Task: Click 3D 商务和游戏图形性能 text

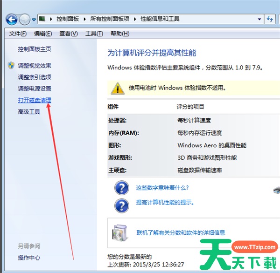Action: [x=207, y=158]
